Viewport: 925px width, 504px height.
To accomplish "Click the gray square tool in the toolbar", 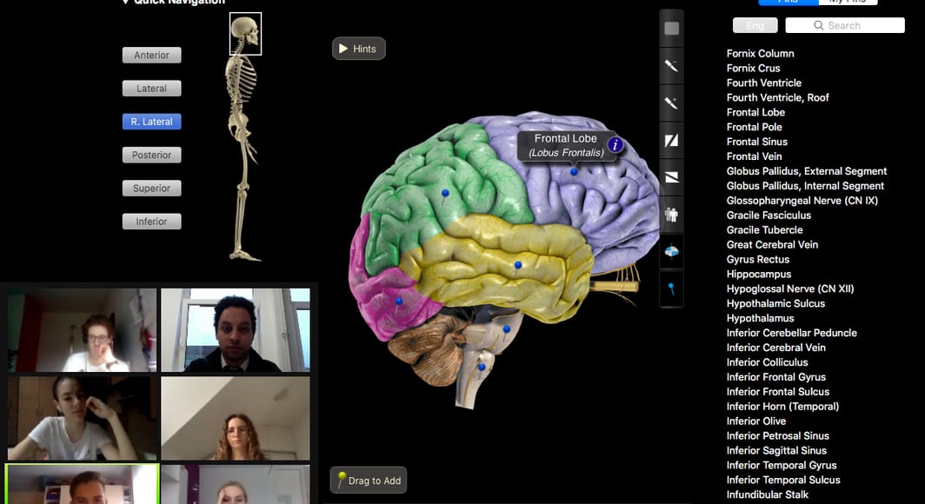I will tap(671, 29).
